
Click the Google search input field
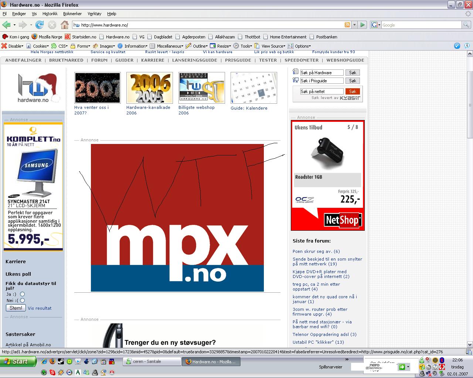(x=421, y=25)
